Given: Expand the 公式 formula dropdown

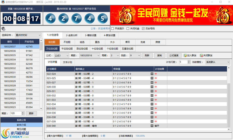Looking at the screenshot, I should pyautogui.click(x=61, y=55).
